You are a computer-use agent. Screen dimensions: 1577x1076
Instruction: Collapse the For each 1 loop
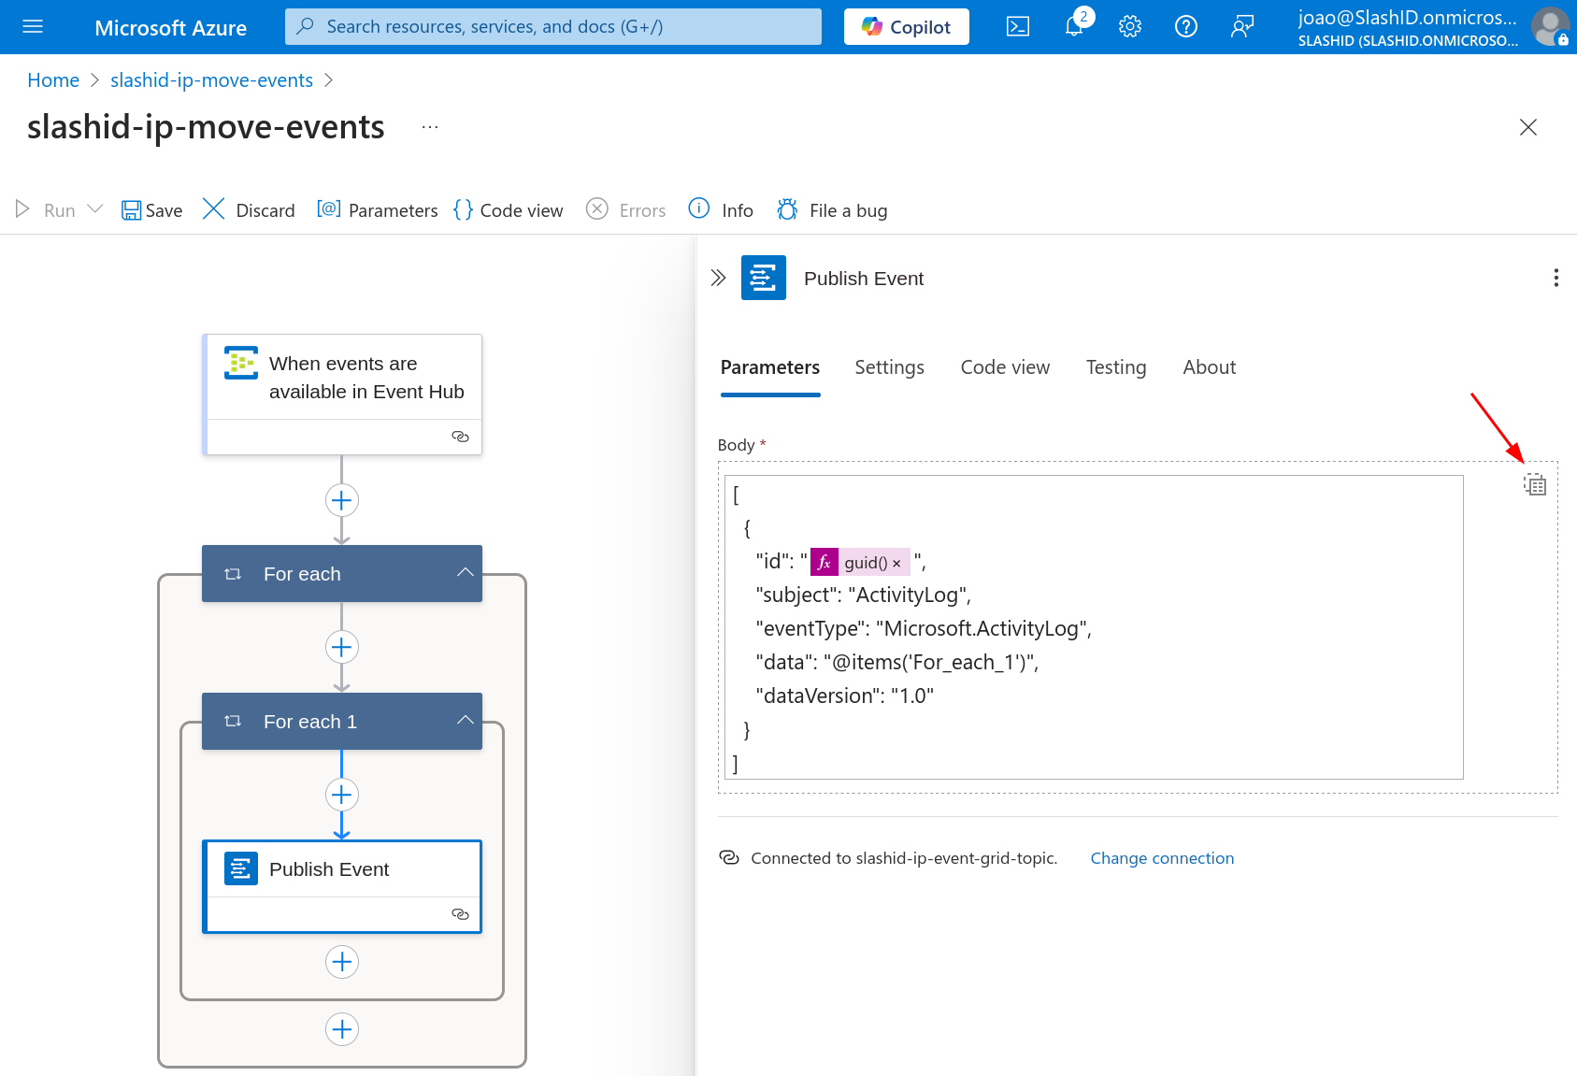coord(465,721)
